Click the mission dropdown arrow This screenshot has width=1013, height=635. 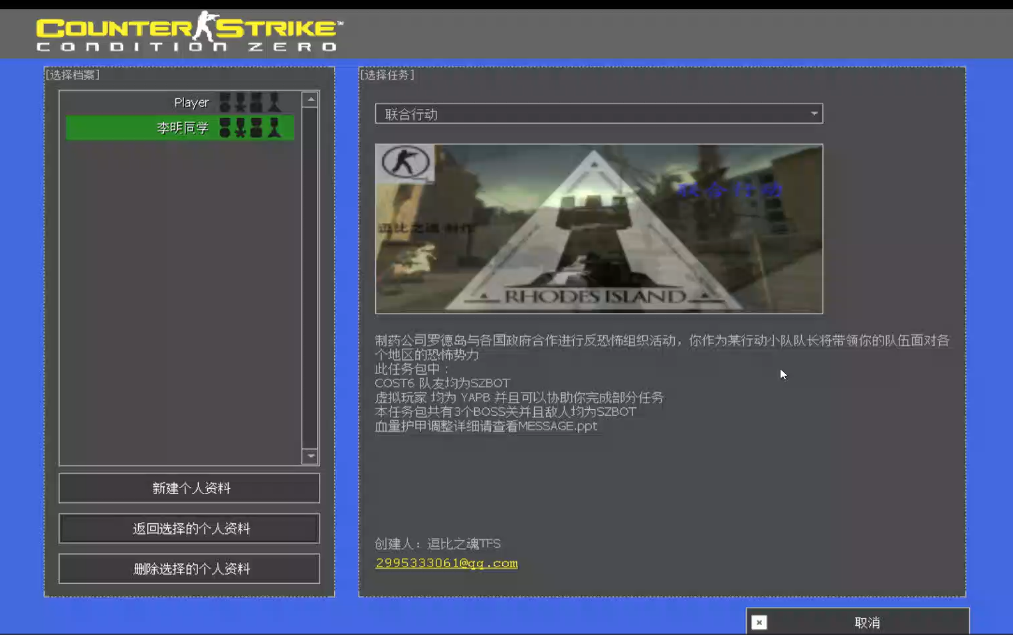click(x=814, y=114)
